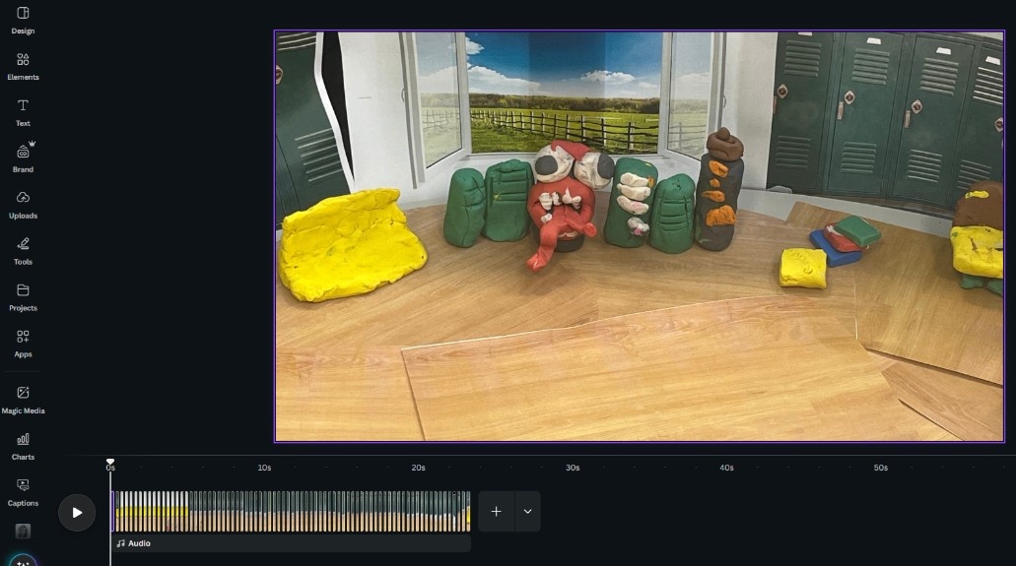Add a new page with plus button
The height and width of the screenshot is (566, 1016).
tap(496, 512)
